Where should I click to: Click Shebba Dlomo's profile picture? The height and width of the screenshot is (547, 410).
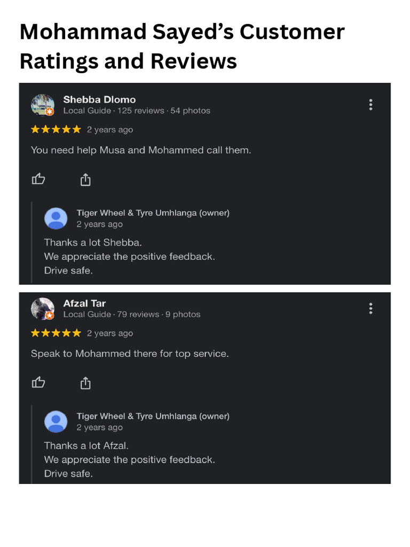click(43, 105)
